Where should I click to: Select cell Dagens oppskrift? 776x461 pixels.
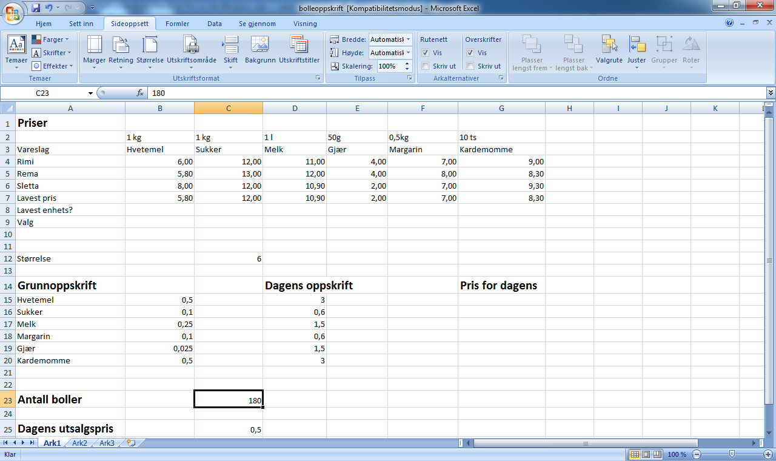click(295, 285)
